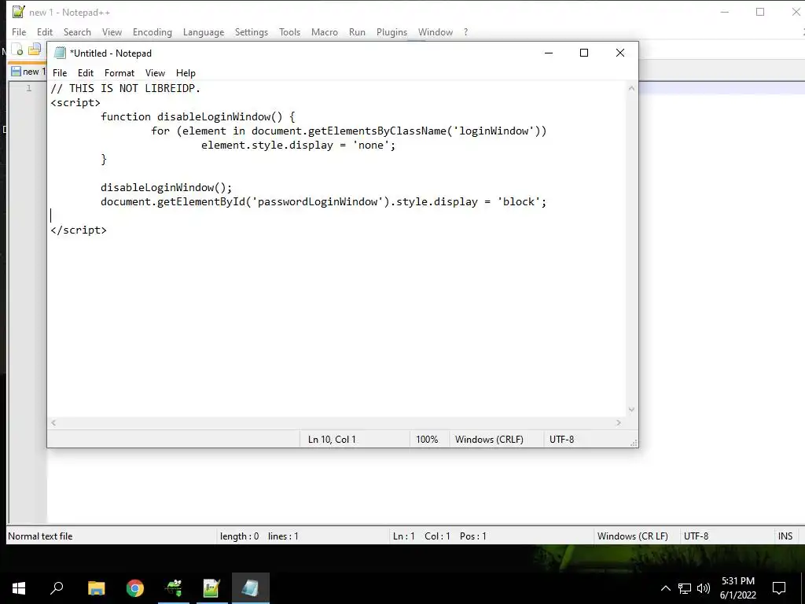The width and height of the screenshot is (805, 604).
Task: Open Notepad++ Plugins menu
Action: pos(391,31)
